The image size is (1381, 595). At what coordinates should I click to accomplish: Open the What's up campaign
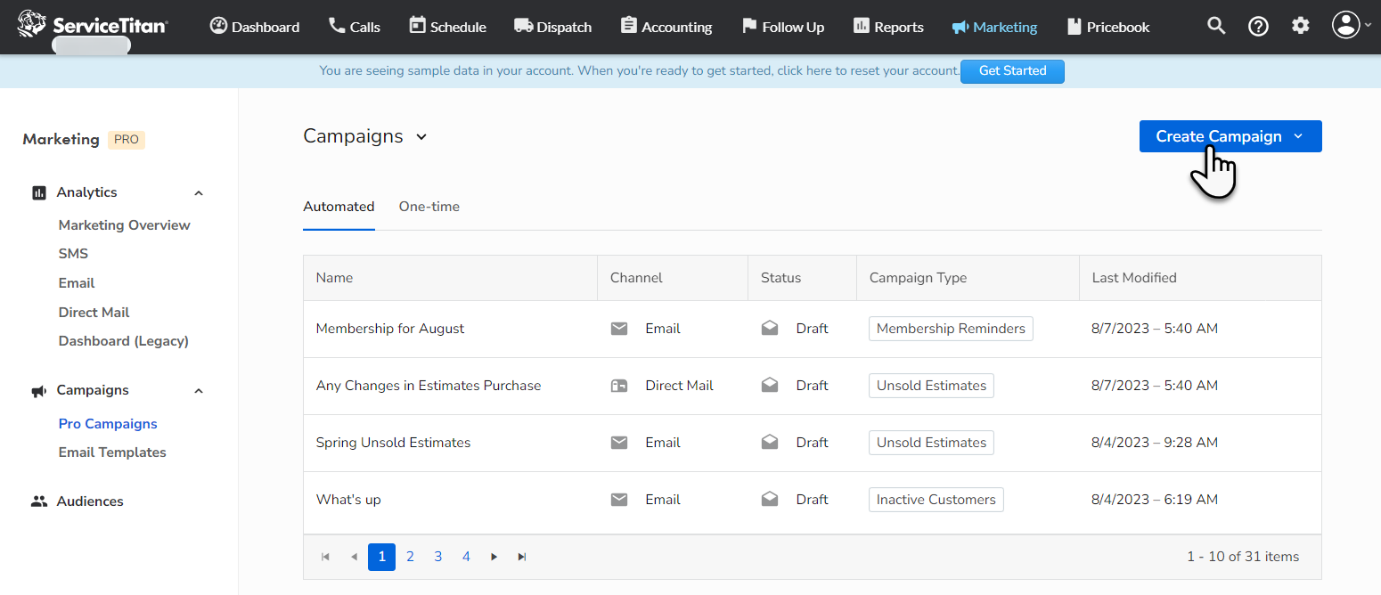[x=348, y=500]
